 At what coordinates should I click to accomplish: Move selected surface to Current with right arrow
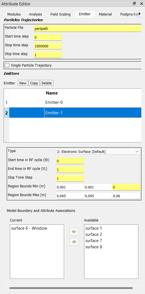(x=74, y=232)
